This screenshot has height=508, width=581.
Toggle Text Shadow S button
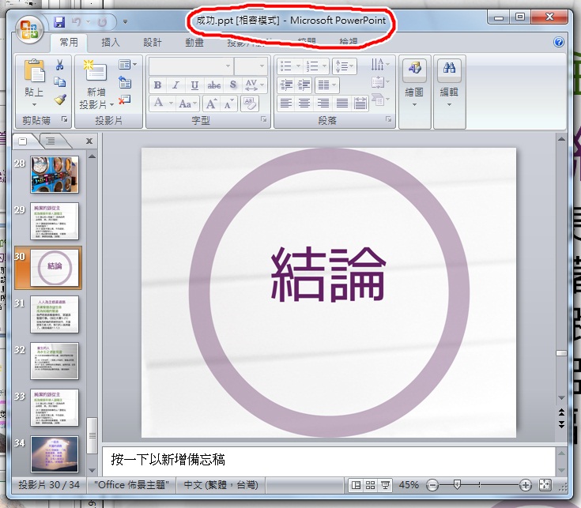(232, 85)
